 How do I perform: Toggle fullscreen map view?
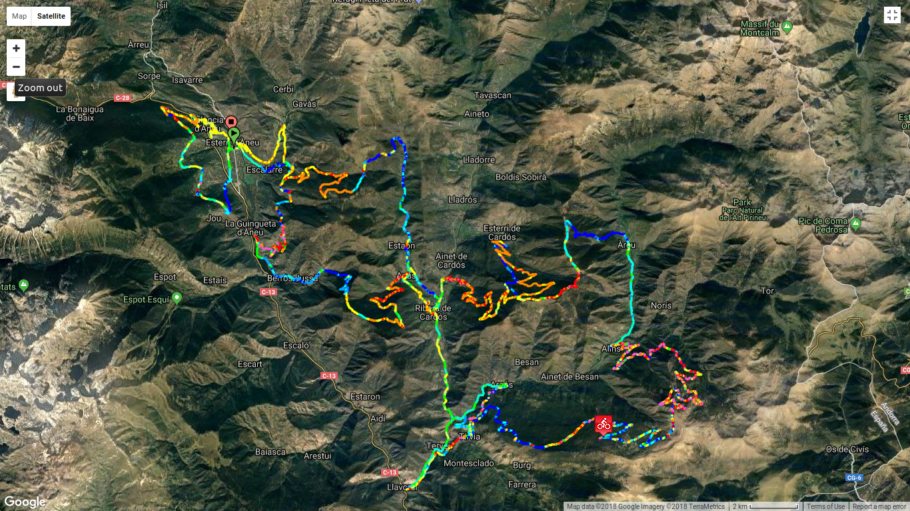click(x=892, y=15)
